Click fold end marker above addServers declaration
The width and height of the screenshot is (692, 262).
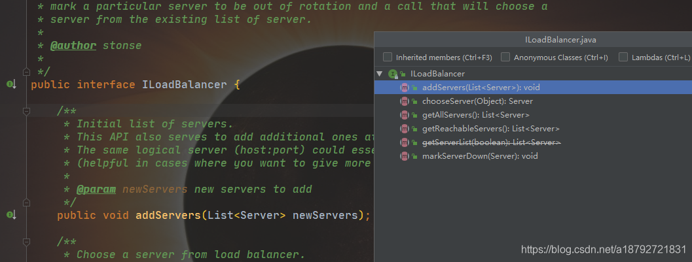click(26, 202)
